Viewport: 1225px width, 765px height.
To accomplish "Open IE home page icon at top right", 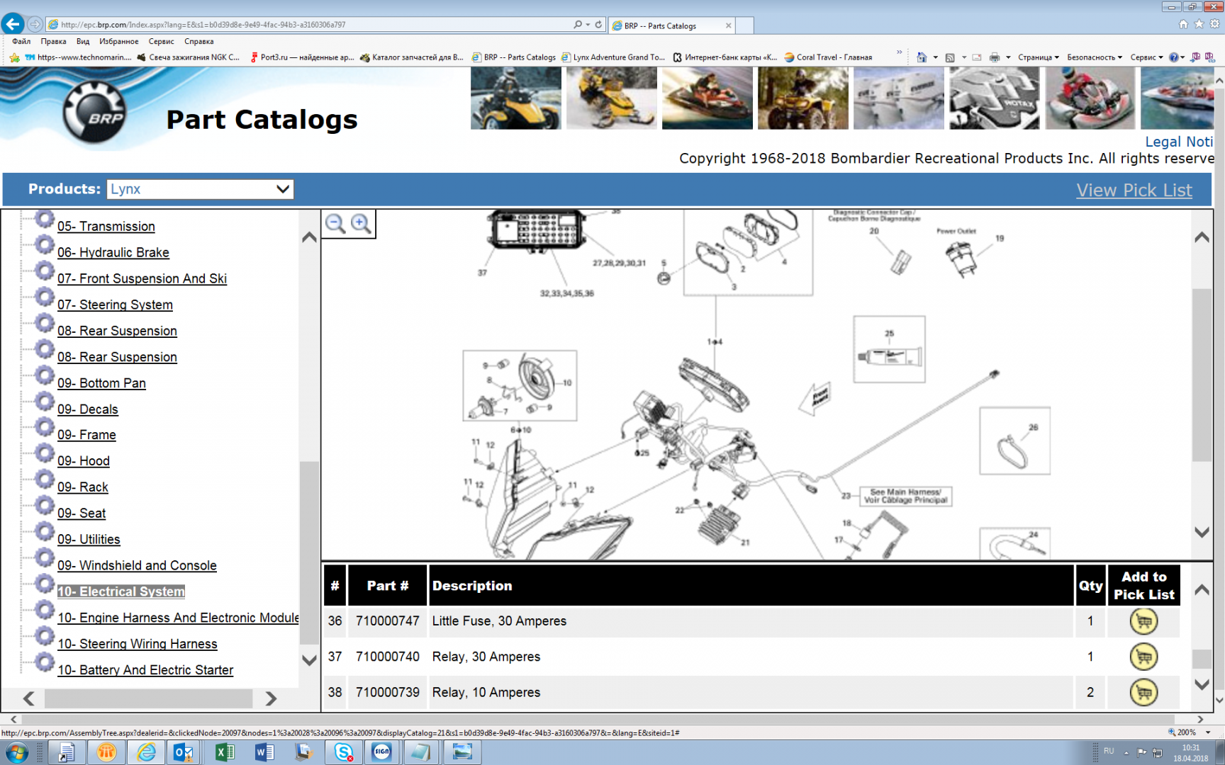I will pos(1183,24).
